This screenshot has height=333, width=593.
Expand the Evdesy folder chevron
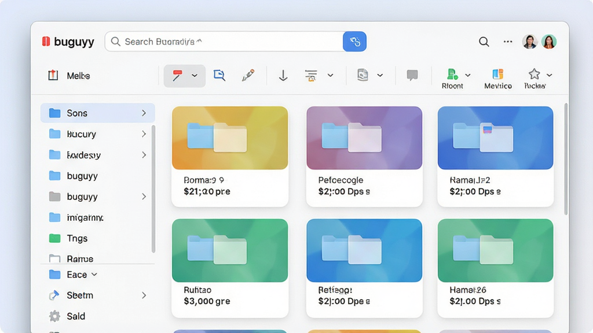[144, 155]
